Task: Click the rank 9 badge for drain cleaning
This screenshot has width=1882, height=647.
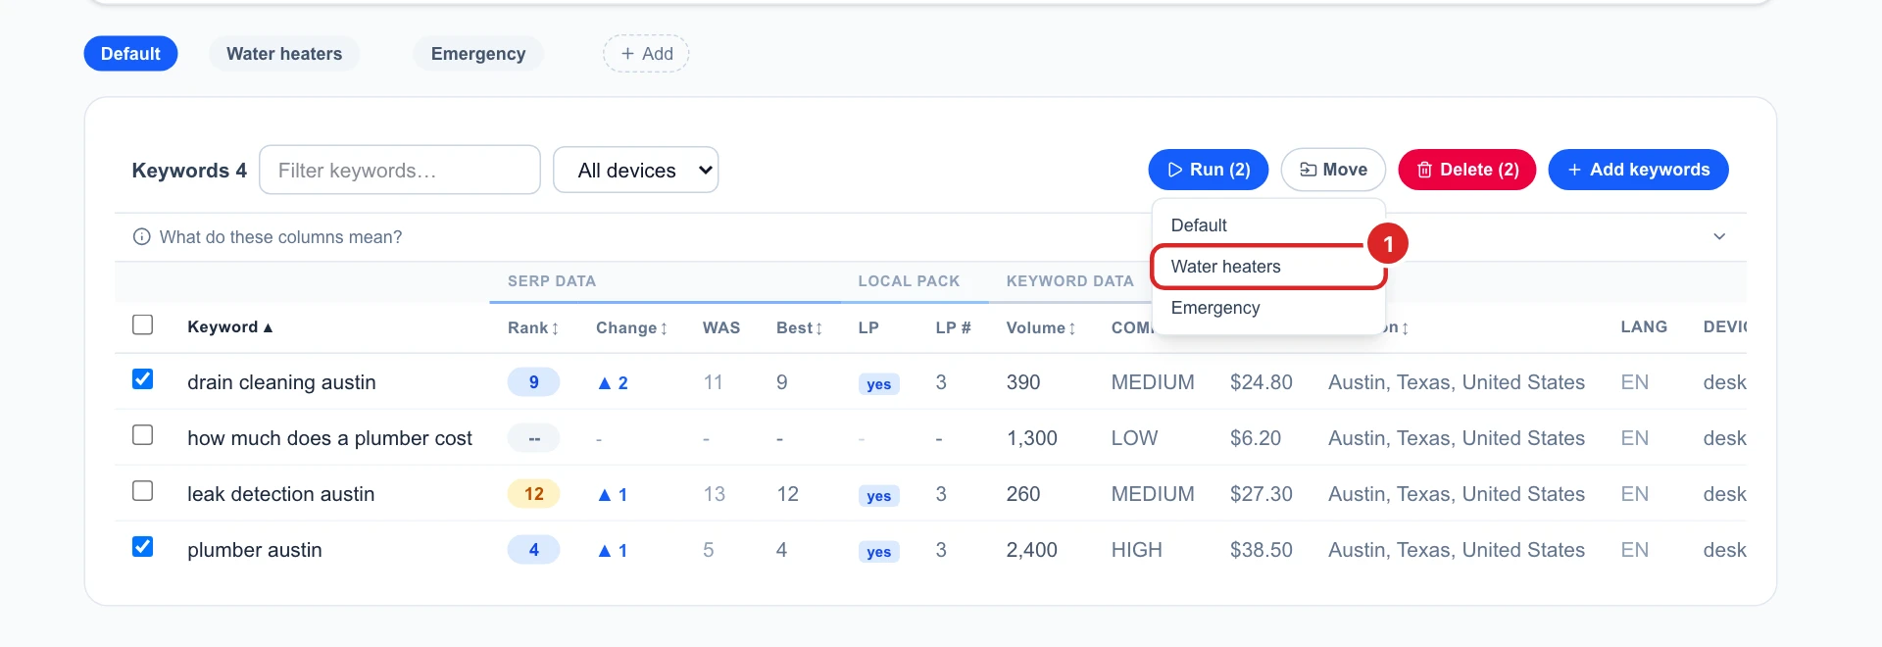Action: [x=533, y=382]
